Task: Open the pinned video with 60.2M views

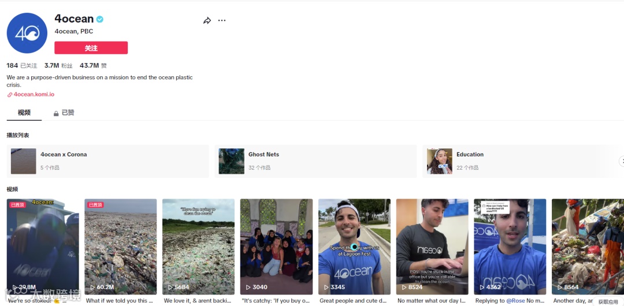Action: [121, 247]
